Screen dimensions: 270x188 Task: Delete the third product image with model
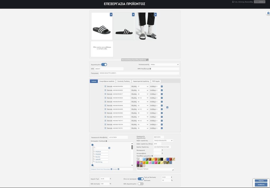coord(155,14)
